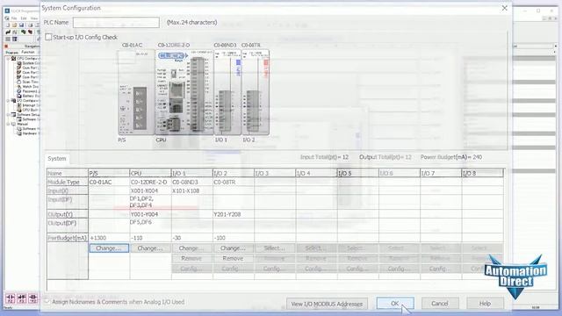Viewport: 562px width, 316px height.
Task: Switch to Function tab in Navigation panel
Action: 27,53
